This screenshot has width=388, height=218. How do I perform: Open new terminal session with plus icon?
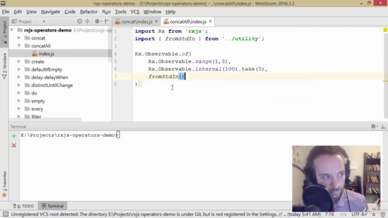click(14, 136)
